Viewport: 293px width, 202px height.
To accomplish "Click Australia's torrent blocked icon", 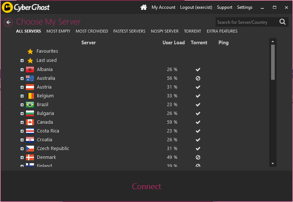I will pyautogui.click(x=198, y=78).
